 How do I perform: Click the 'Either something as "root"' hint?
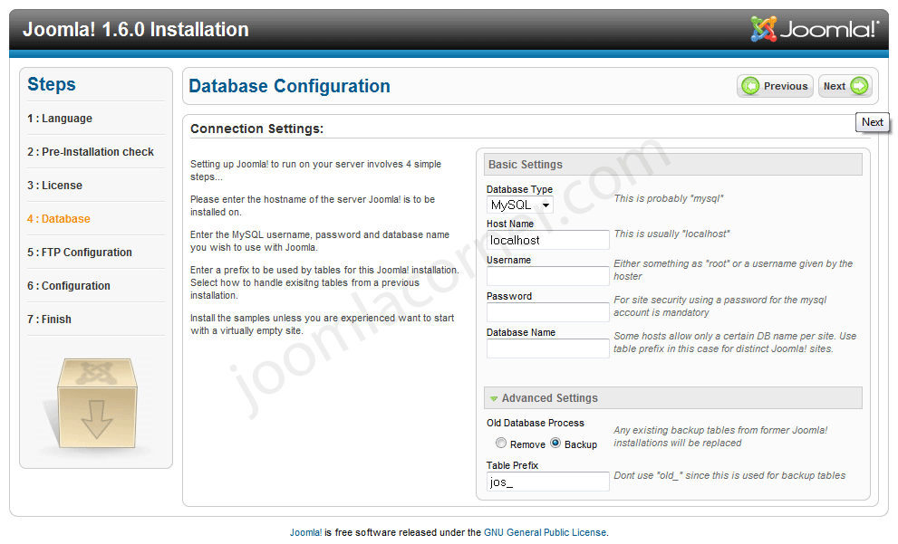coord(733,270)
